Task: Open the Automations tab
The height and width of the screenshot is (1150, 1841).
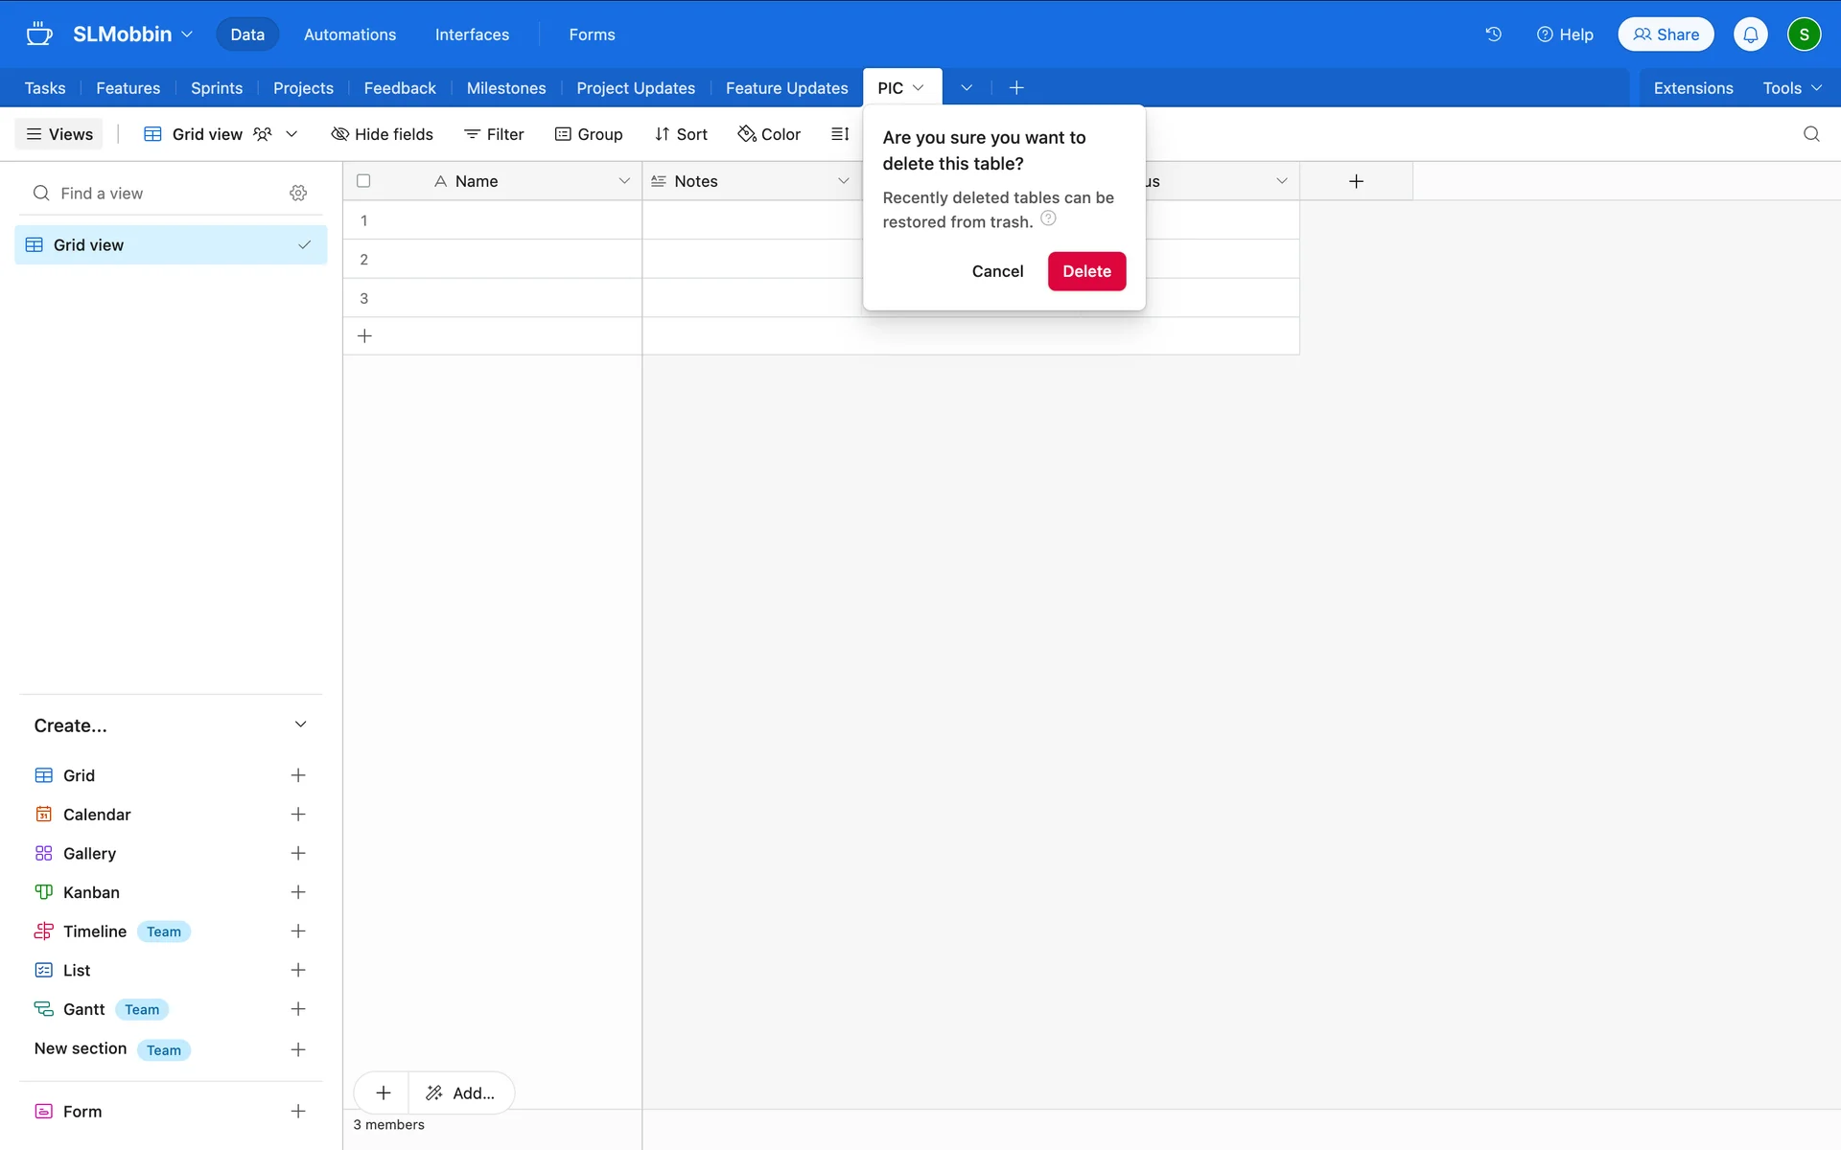Action: (x=349, y=34)
